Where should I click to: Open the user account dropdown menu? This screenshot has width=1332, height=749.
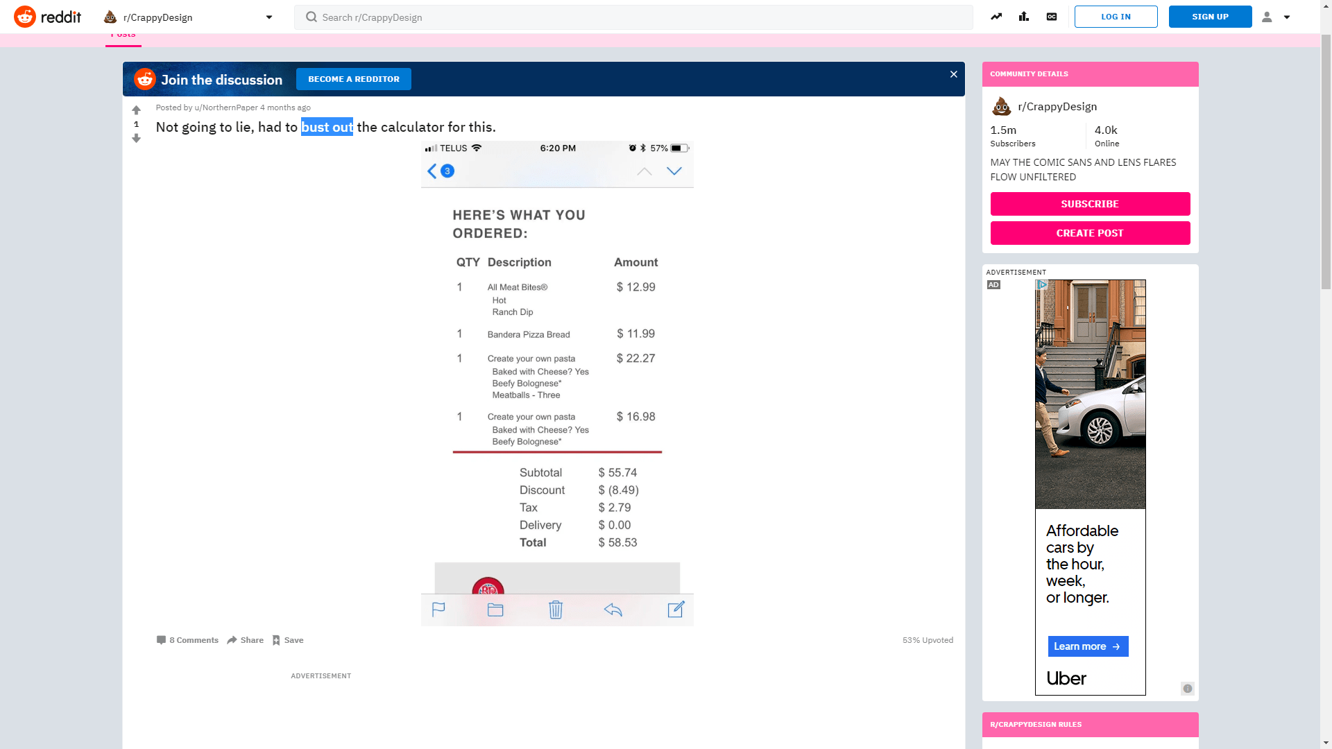1276,17
